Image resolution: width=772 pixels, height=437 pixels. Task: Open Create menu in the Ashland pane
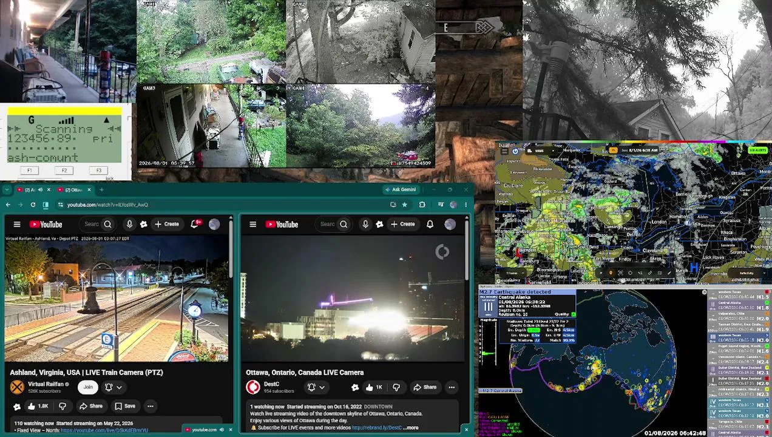point(167,225)
